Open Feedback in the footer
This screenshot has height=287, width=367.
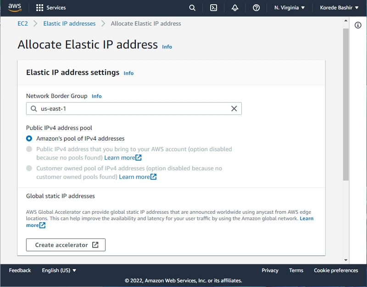coord(20,270)
